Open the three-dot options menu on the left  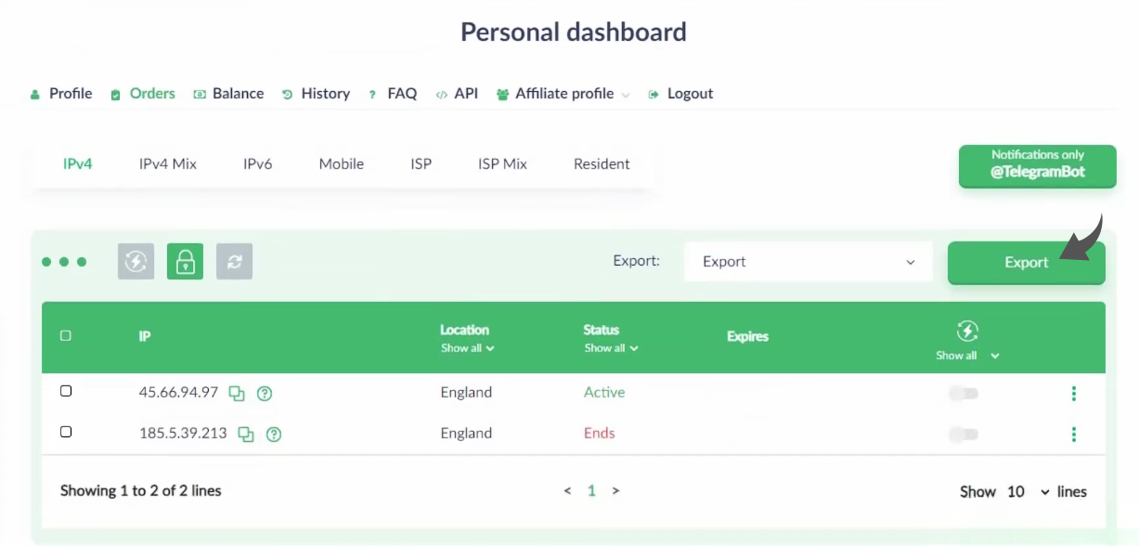[65, 261]
